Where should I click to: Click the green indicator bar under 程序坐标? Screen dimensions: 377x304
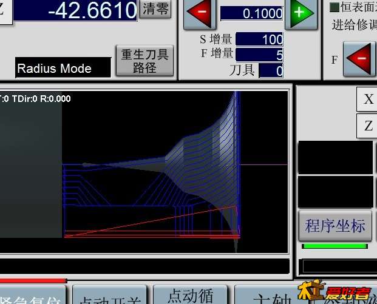(x=335, y=246)
